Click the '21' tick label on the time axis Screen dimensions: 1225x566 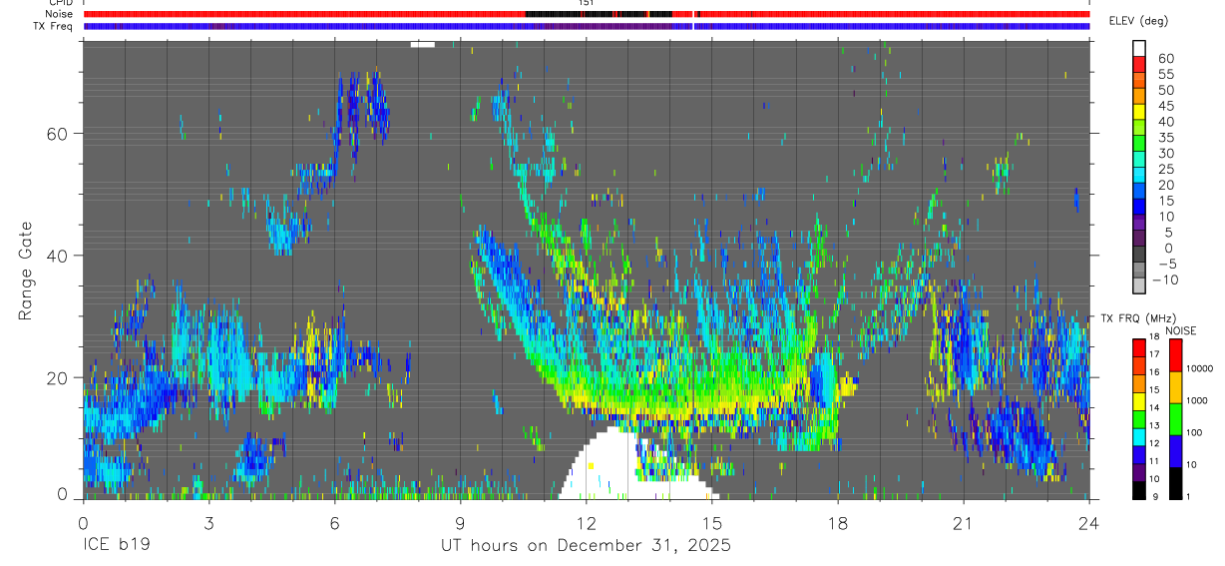964,524
